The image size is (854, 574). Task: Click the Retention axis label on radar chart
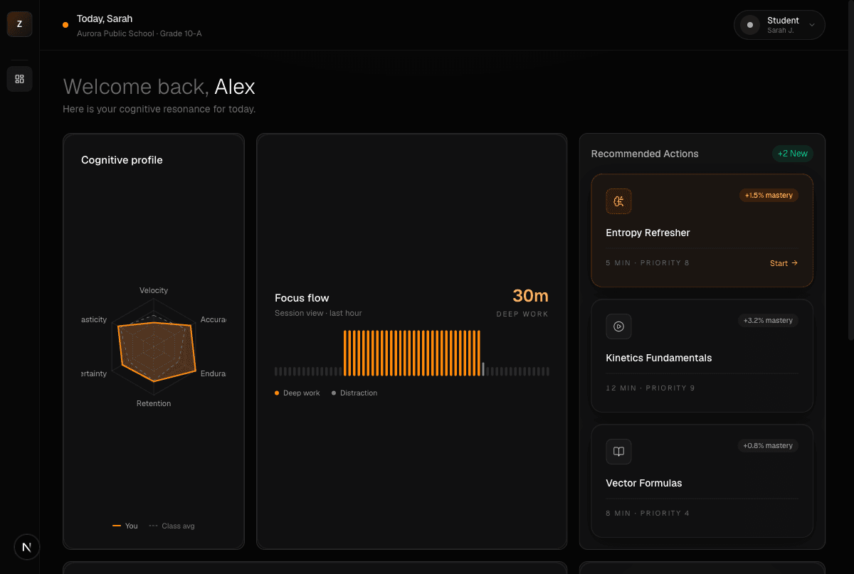(154, 403)
